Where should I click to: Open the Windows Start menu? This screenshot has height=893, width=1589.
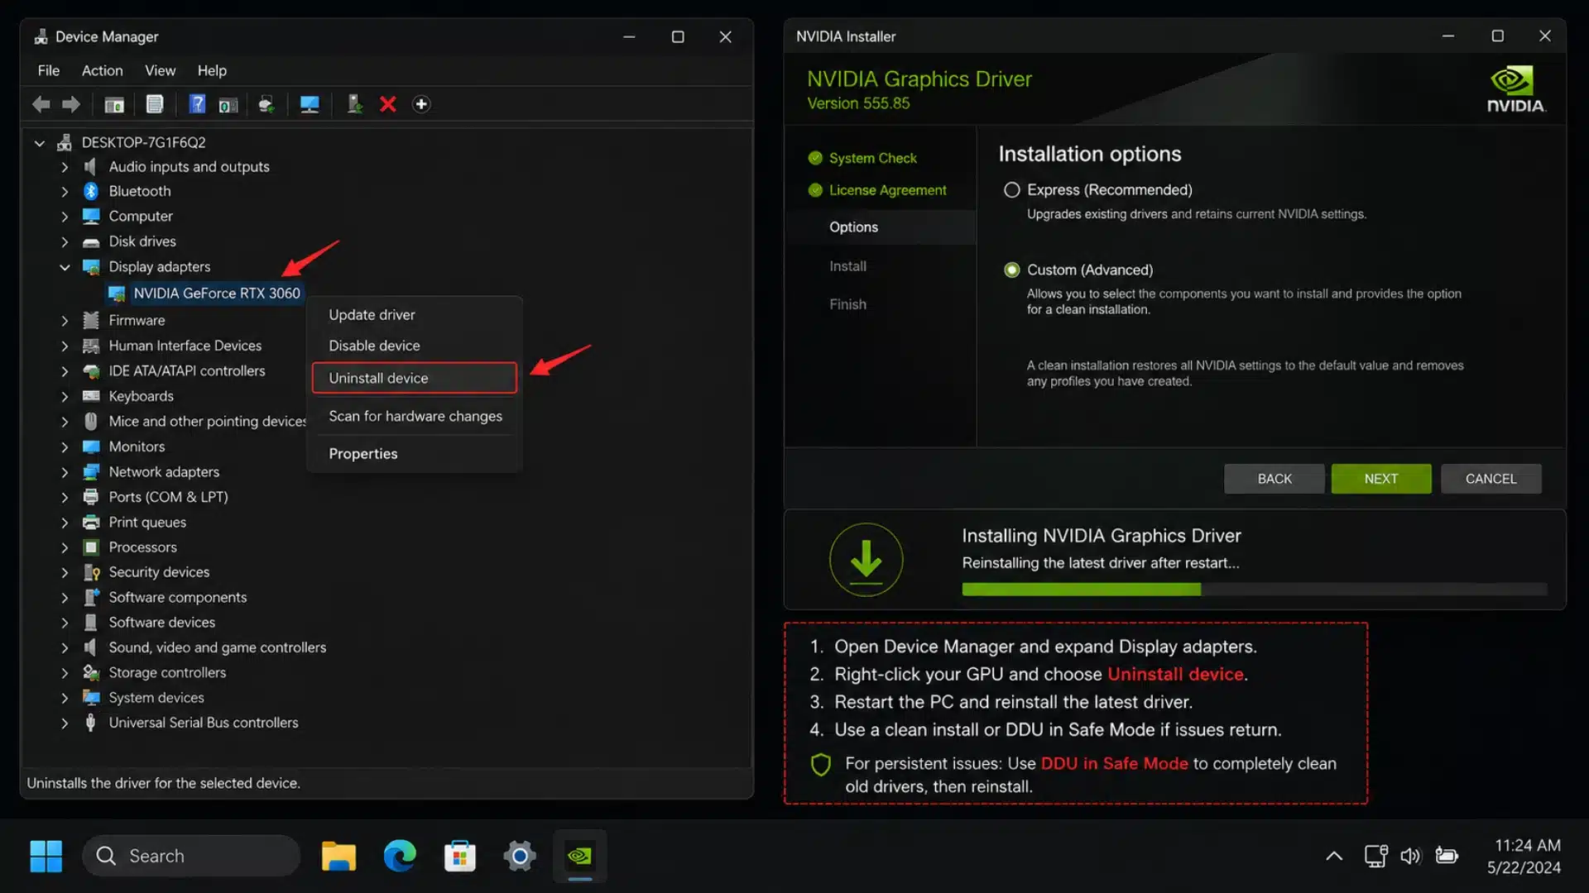[46, 856]
